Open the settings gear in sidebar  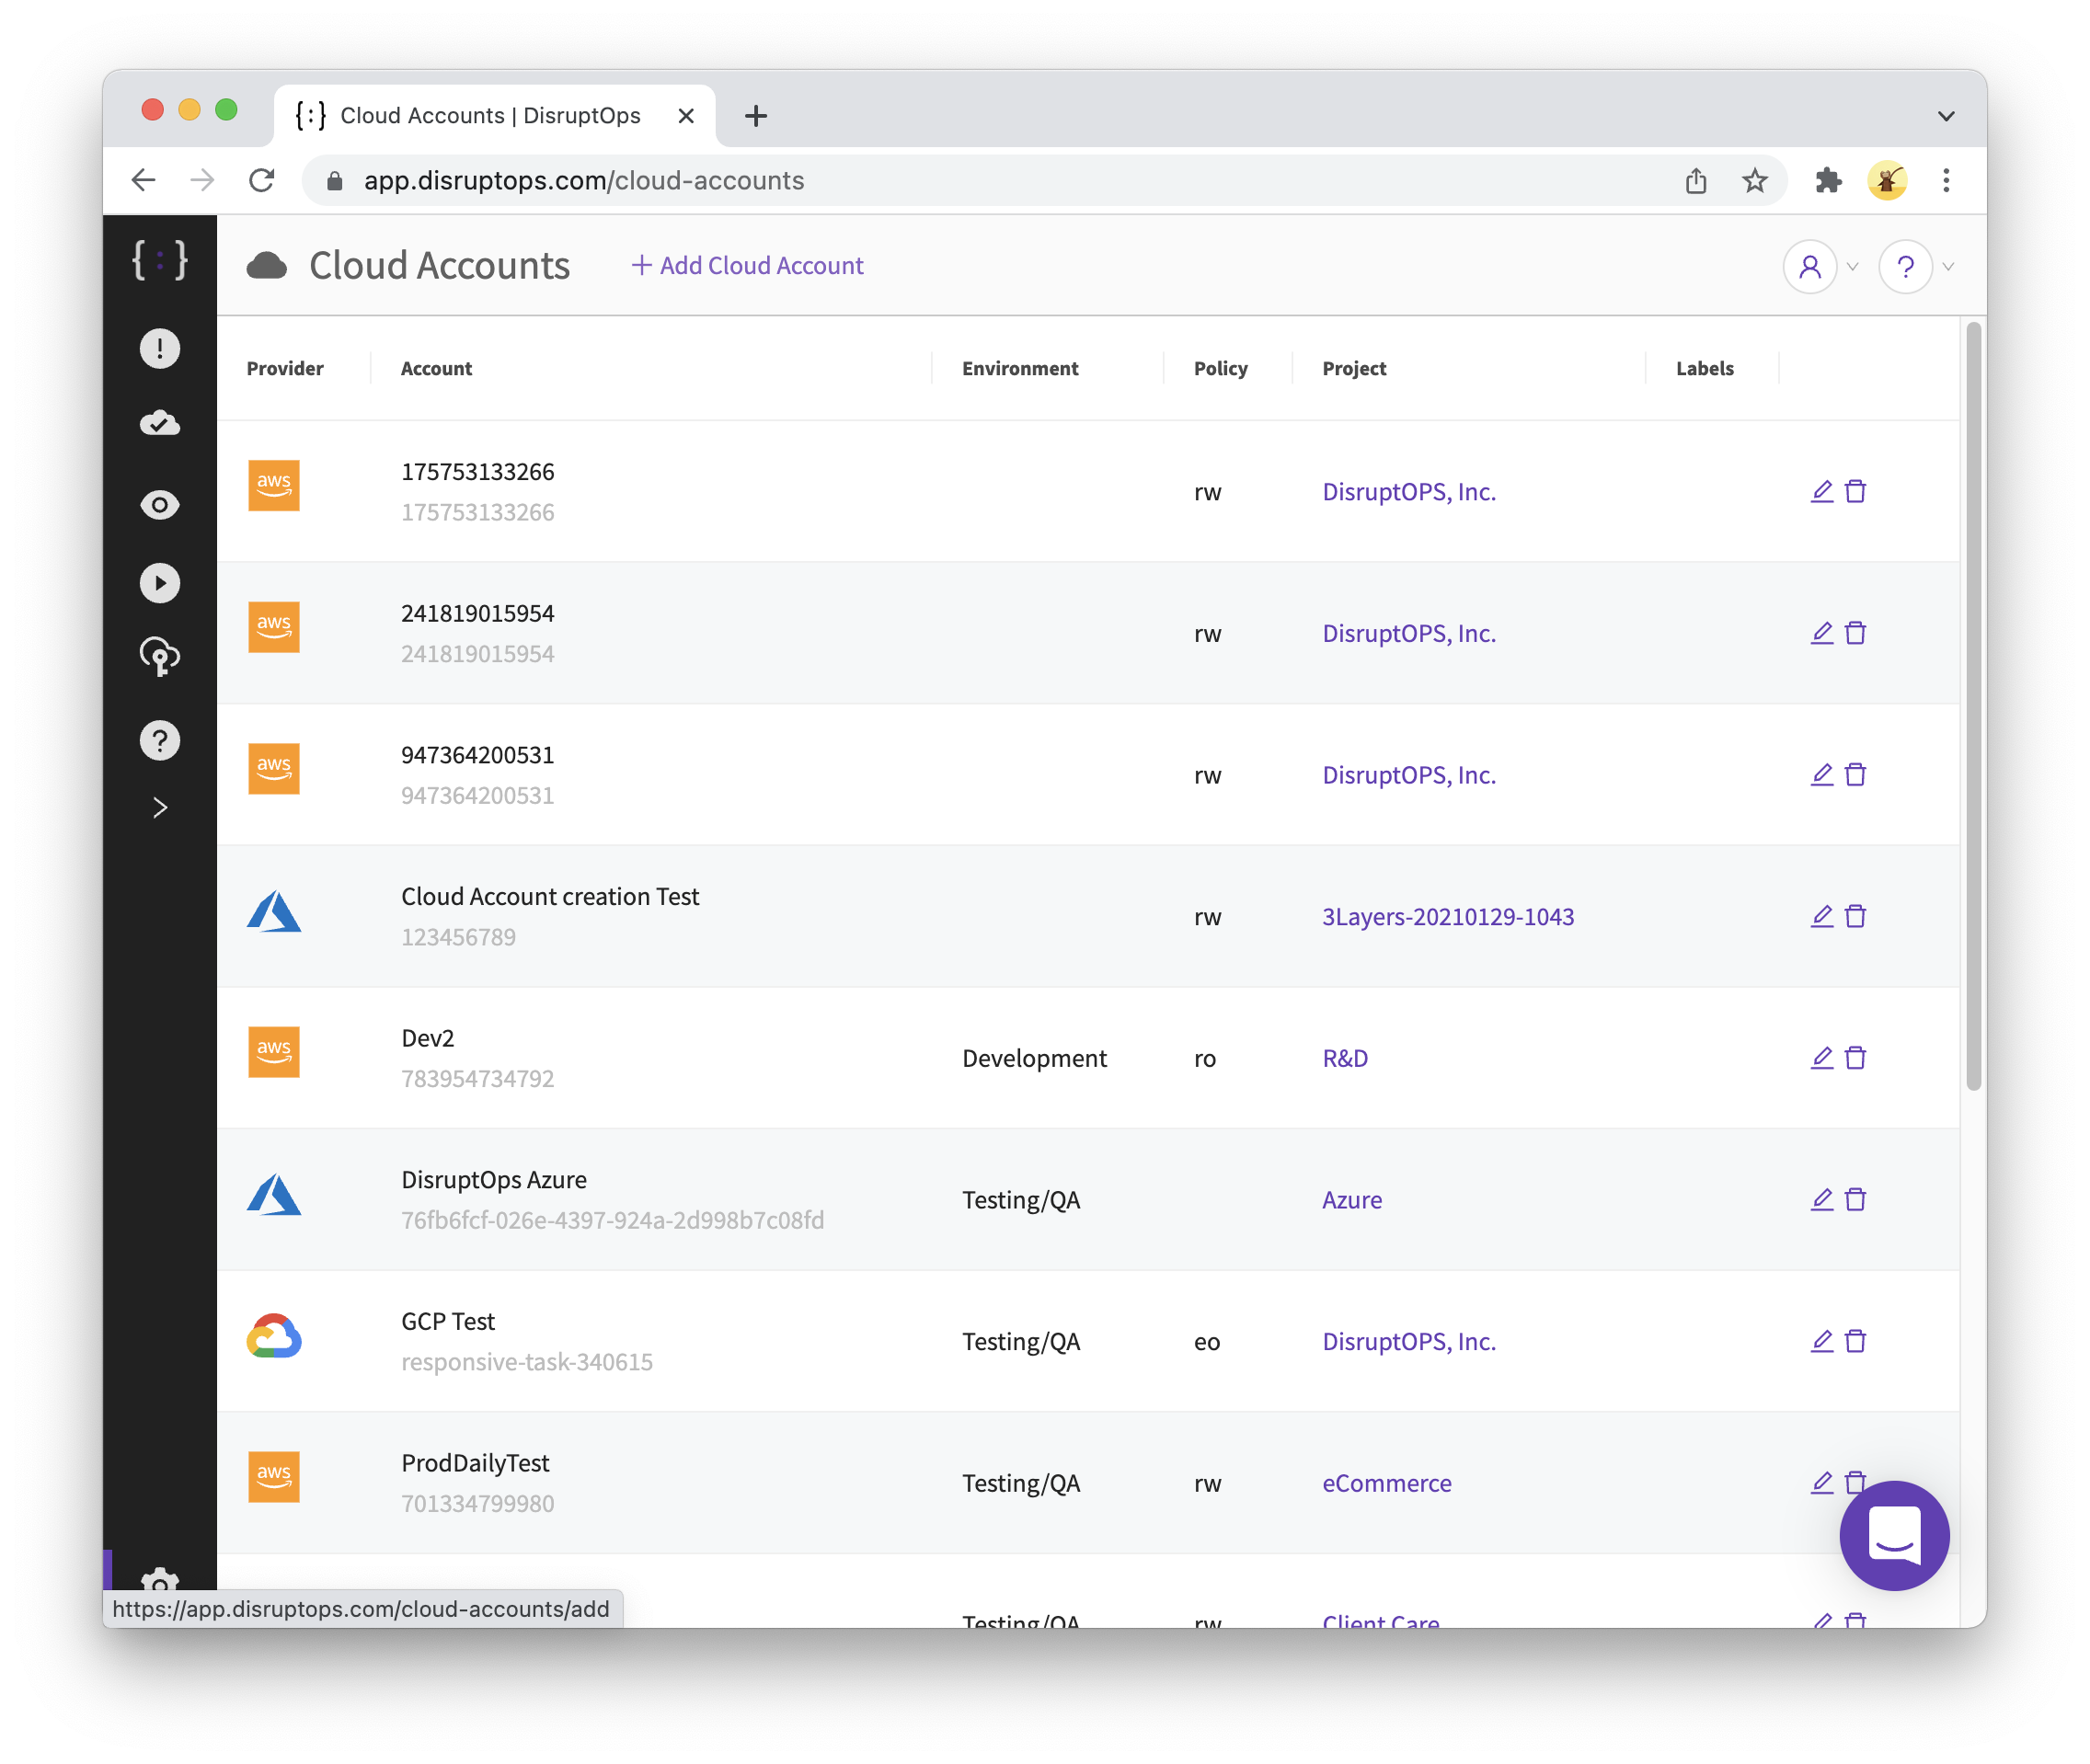[160, 1581]
